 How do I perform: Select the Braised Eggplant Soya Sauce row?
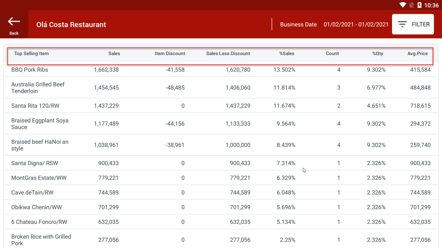click(x=40, y=124)
